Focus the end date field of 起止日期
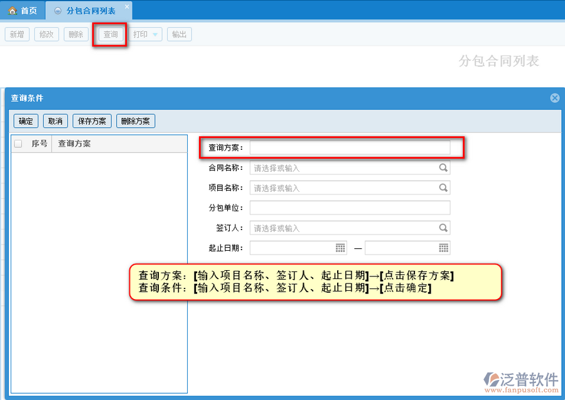Image resolution: width=565 pixels, height=400 pixels. (x=407, y=248)
